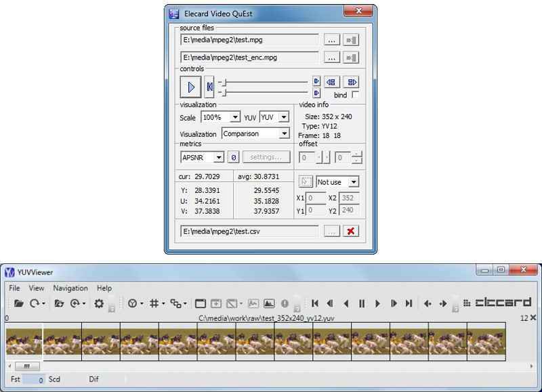Click the step-to-start button beside the play button
Viewport: 542px width, 392px height.
point(209,87)
